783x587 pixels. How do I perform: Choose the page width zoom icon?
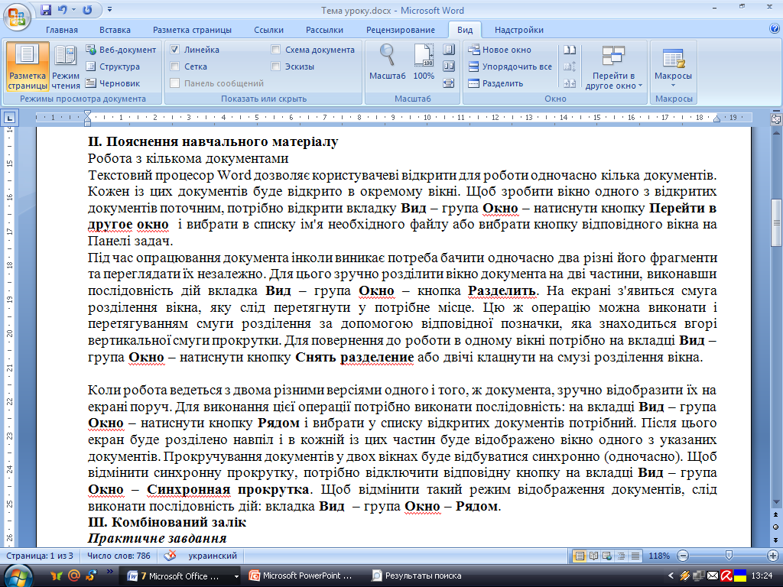point(448,83)
